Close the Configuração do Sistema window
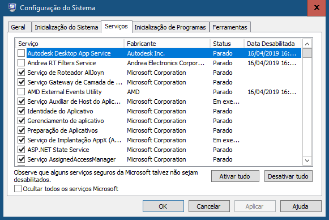Screen dimensions: 329x220 pos(317,8)
